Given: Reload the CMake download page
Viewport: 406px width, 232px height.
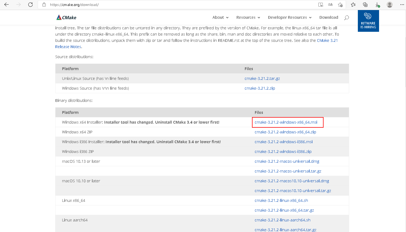Looking at the screenshot, I should pos(30,5).
